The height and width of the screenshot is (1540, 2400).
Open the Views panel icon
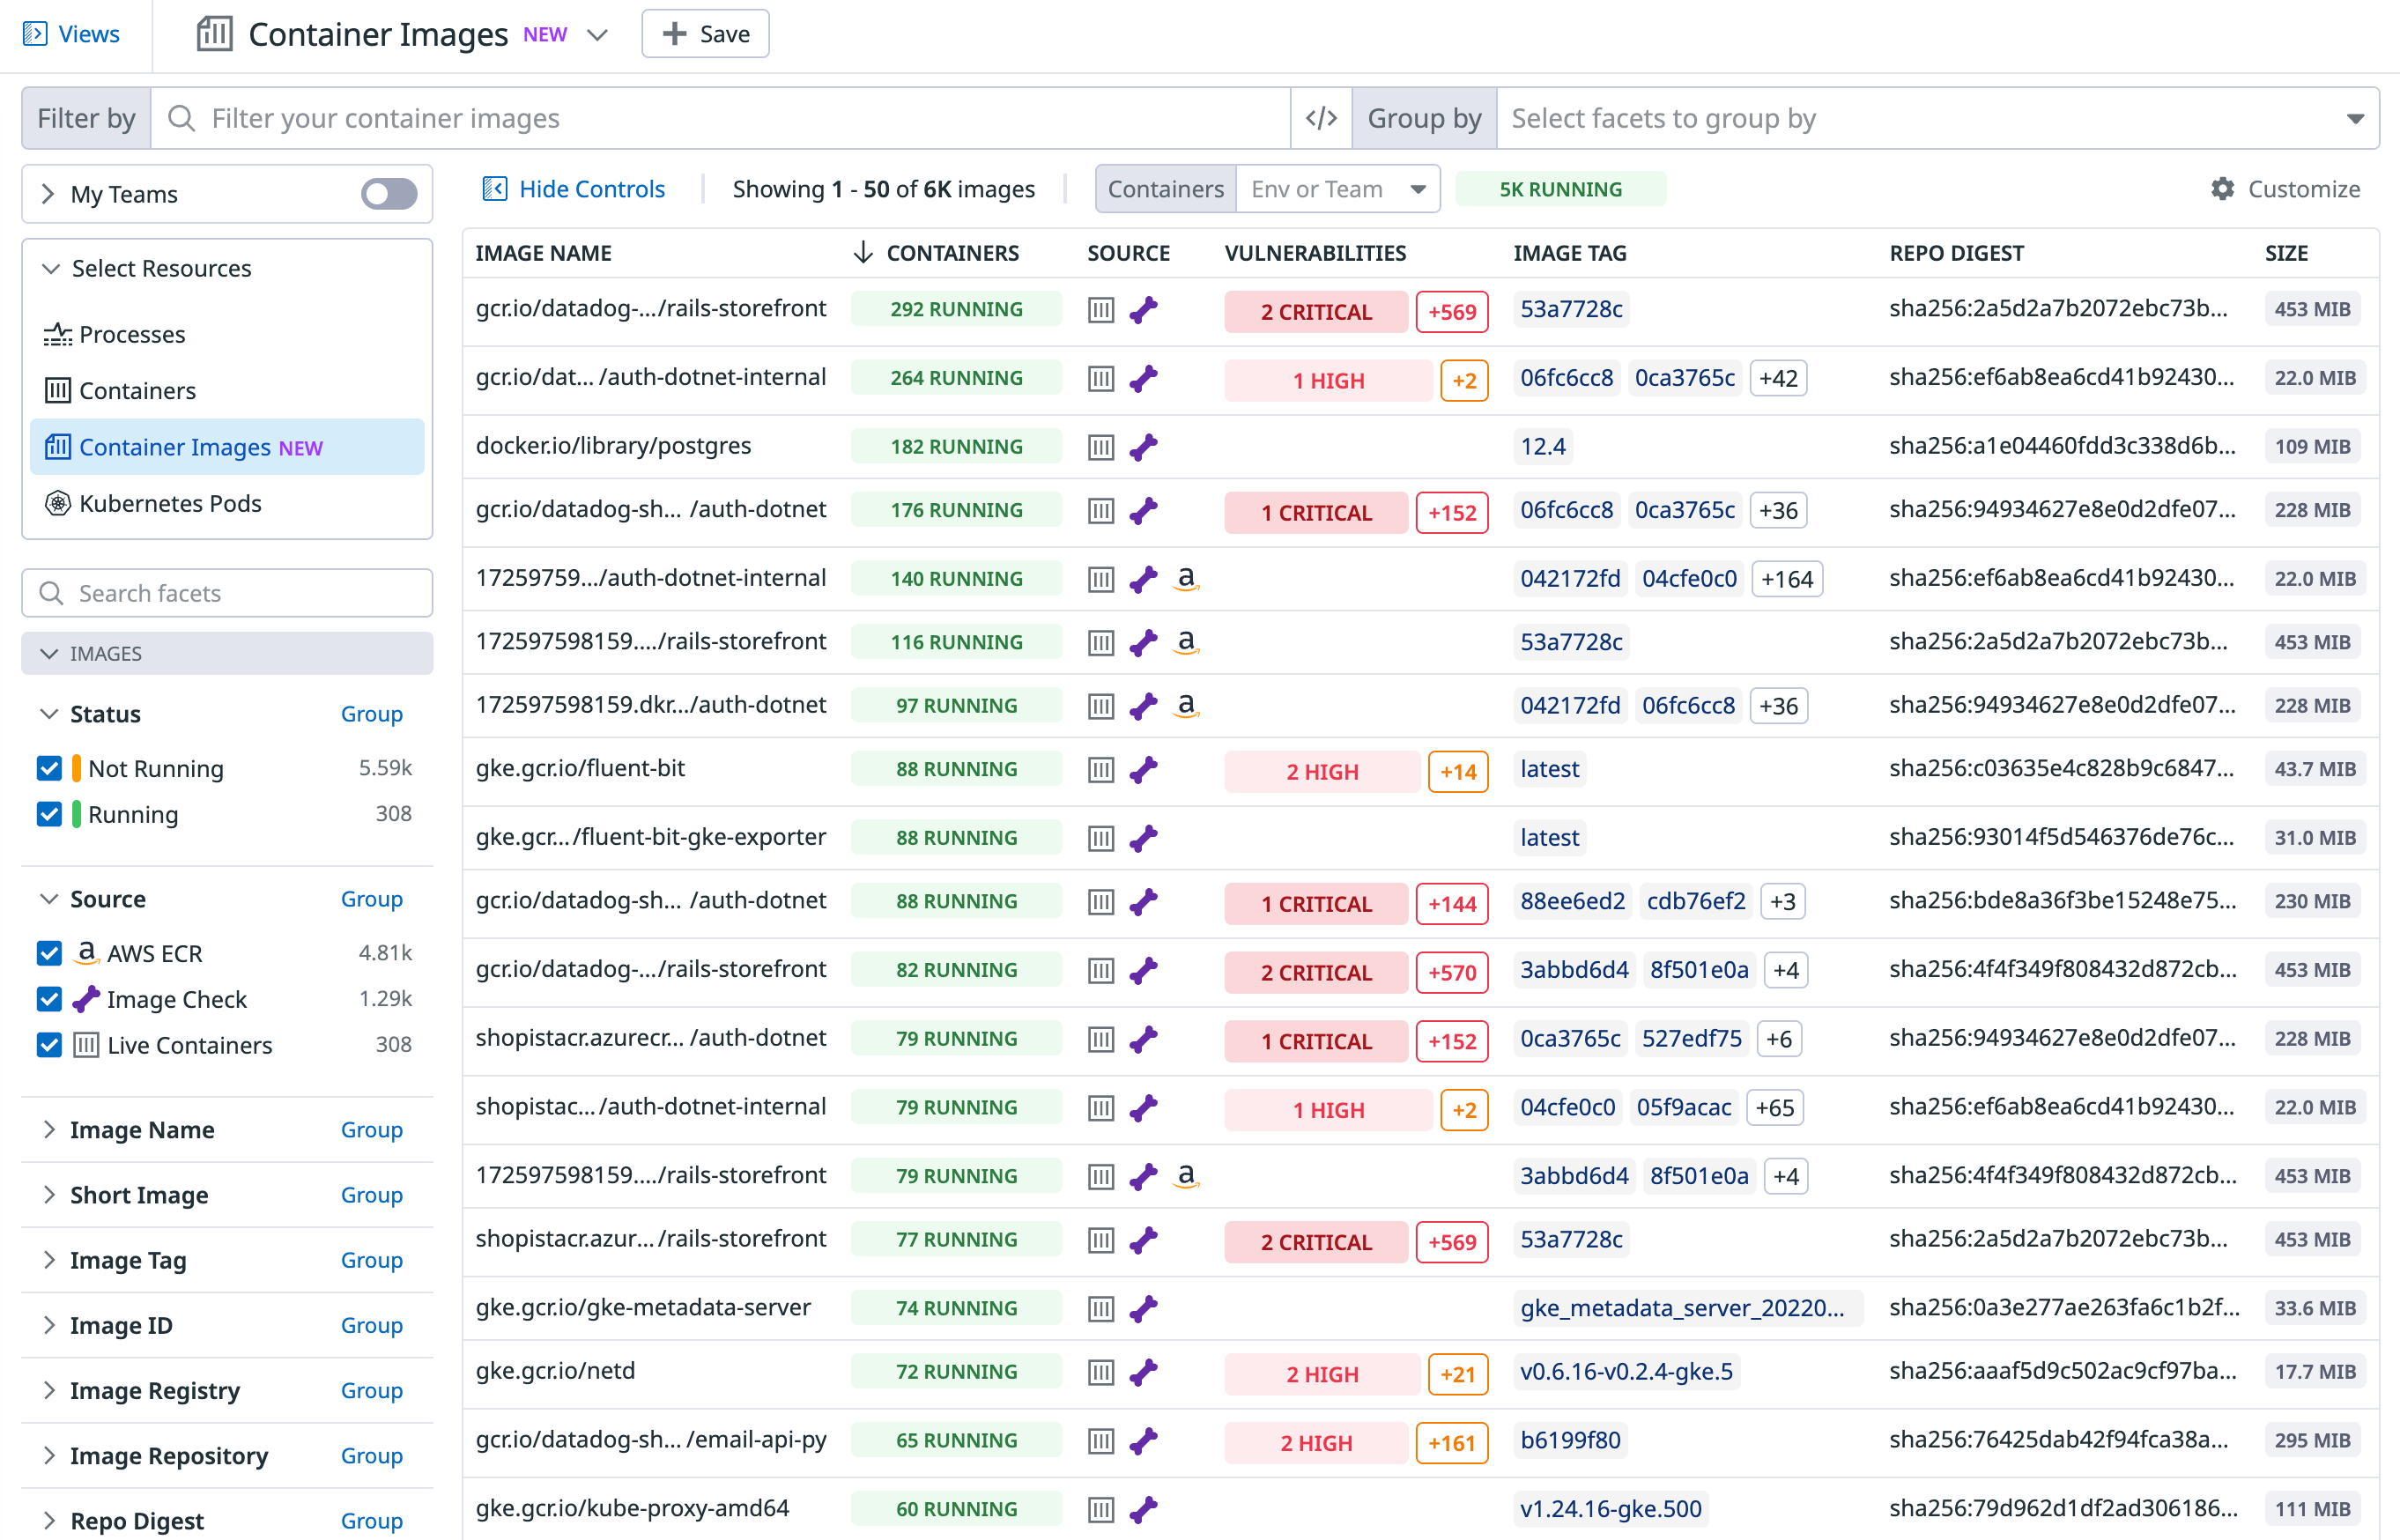(x=35, y=34)
